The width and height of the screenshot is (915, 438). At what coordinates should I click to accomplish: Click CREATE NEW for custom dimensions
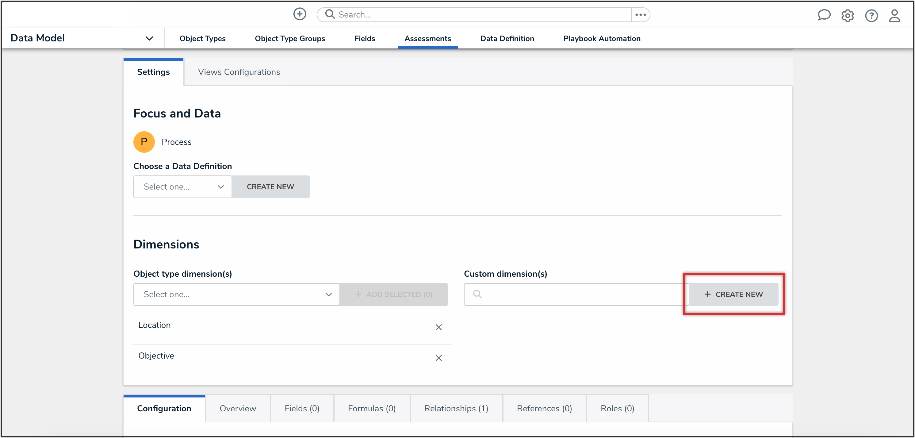coord(734,294)
